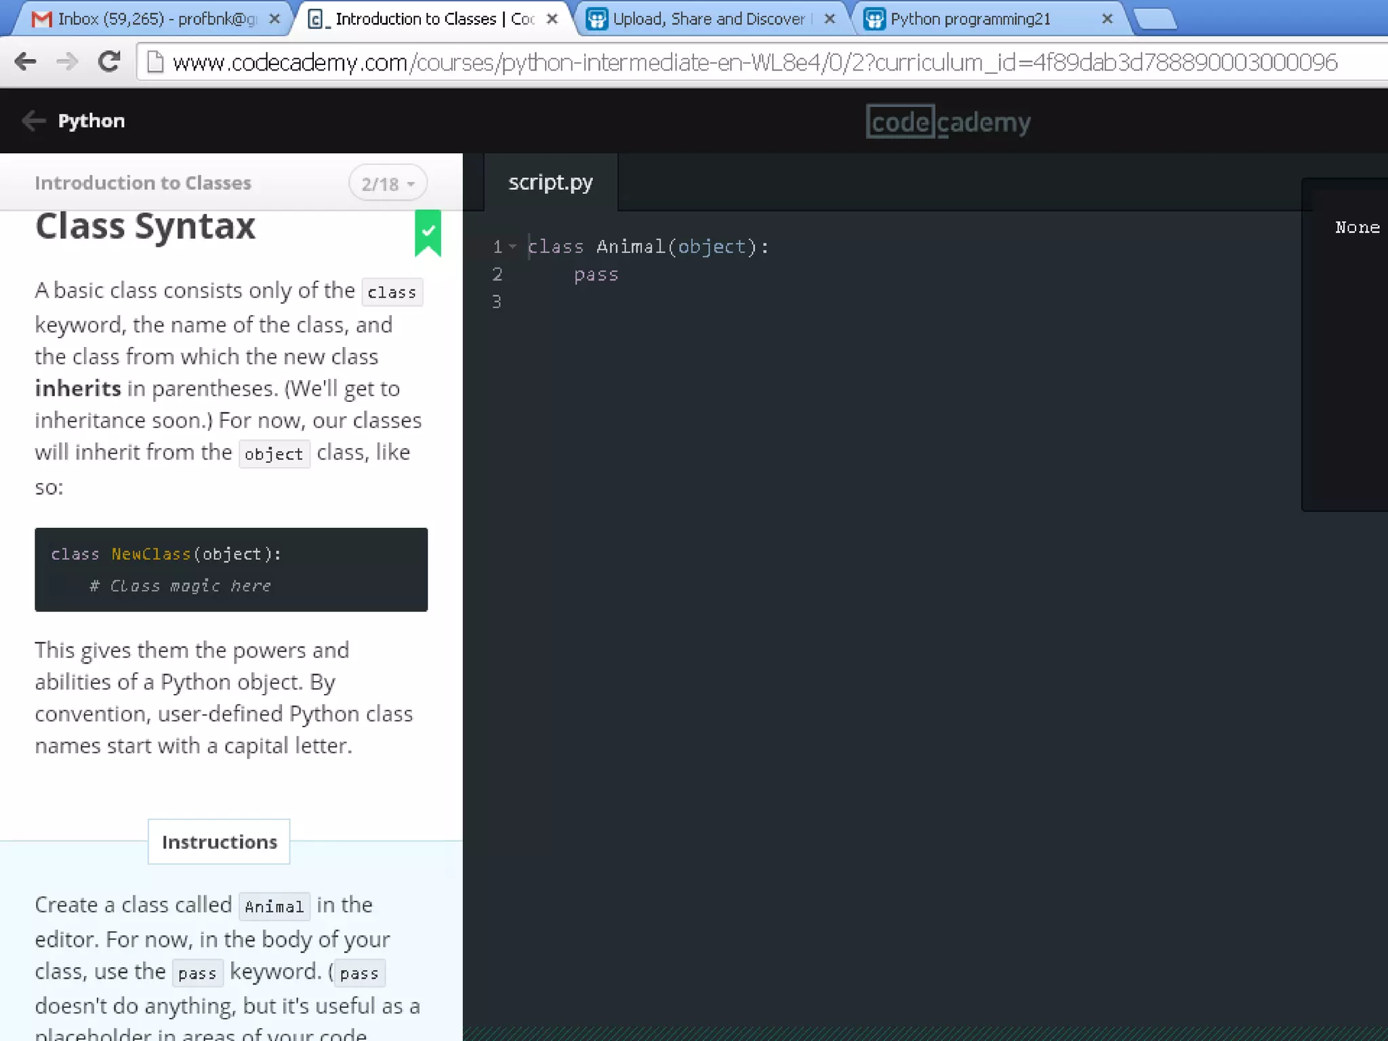Click the NewClass example code line
Viewport: 1388px width, 1041px height.
tap(166, 554)
